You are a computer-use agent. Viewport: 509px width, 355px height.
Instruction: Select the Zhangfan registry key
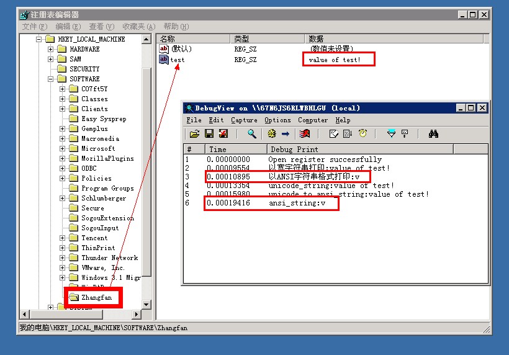[x=96, y=297]
